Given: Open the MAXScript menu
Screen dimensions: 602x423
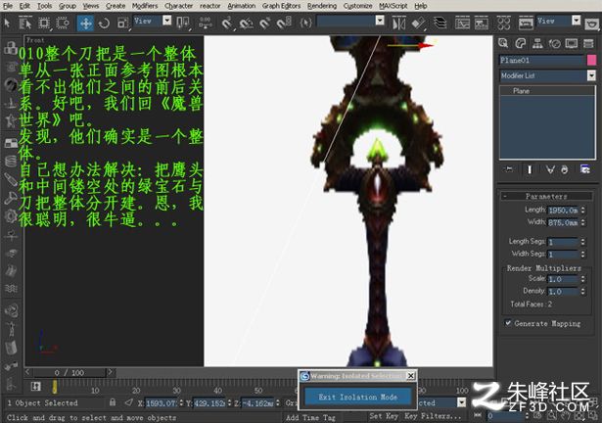Looking at the screenshot, I should (394, 6).
